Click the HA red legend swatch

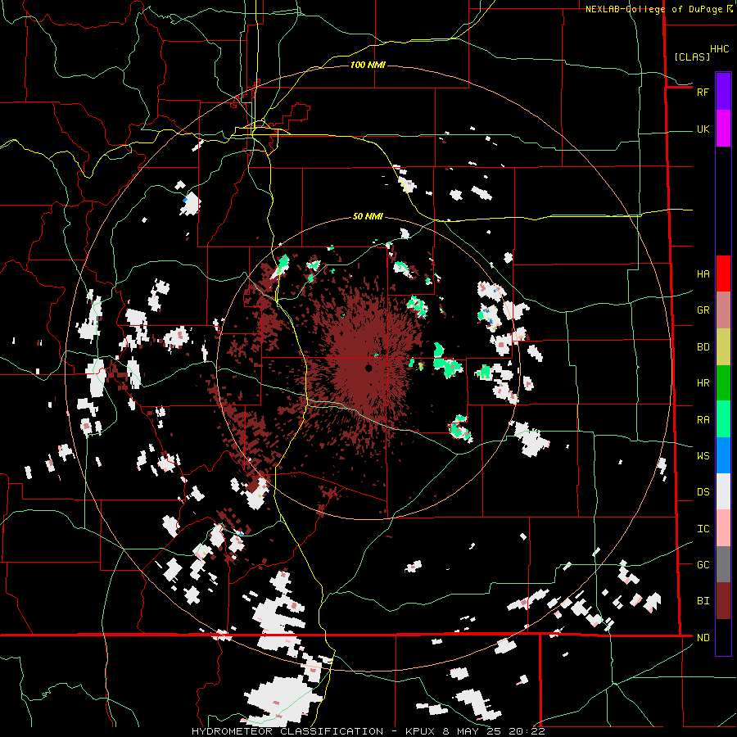723,274
